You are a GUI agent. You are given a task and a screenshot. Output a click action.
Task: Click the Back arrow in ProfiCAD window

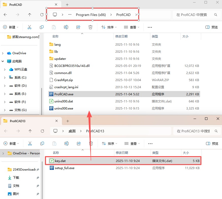(5, 15)
